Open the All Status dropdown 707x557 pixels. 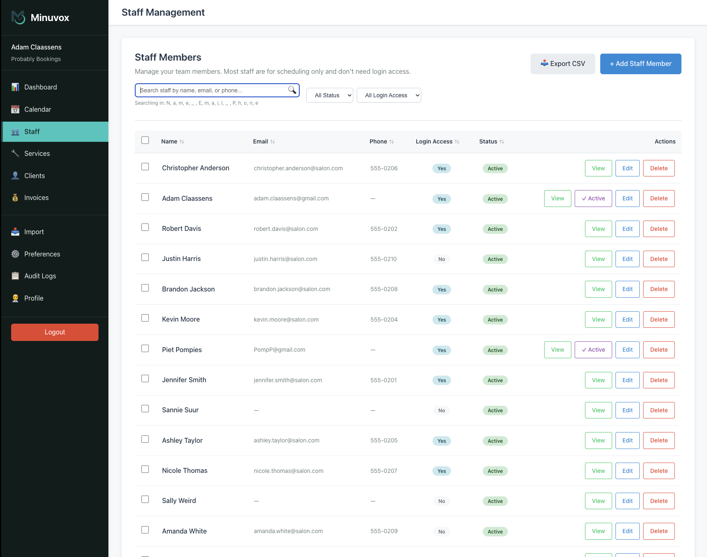coord(329,95)
